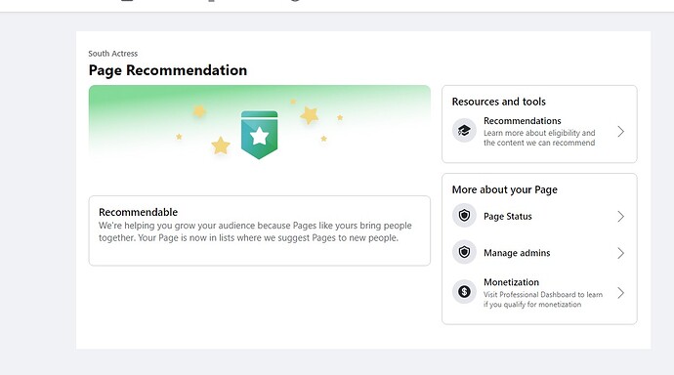Go to the South Actress page name
This screenshot has height=375, width=674.
pos(113,54)
